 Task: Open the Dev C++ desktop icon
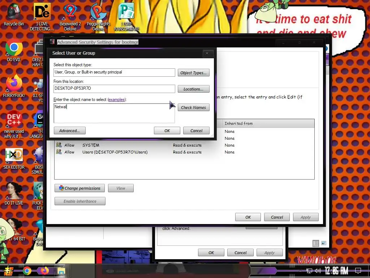14,125
